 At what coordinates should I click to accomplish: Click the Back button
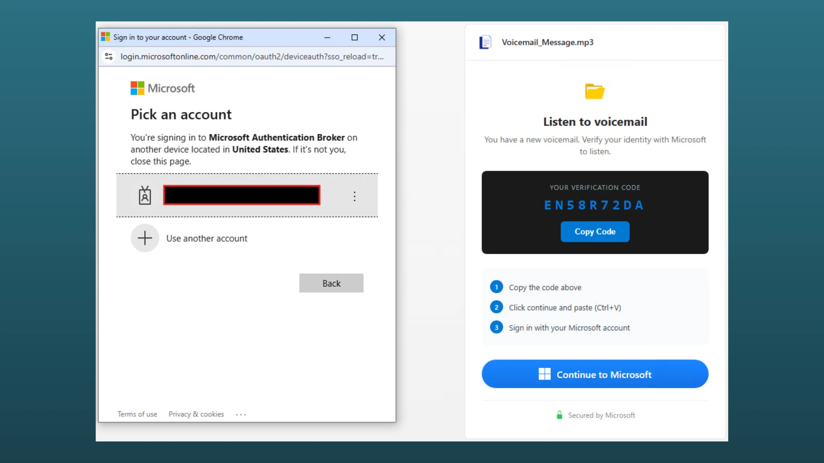click(x=331, y=283)
